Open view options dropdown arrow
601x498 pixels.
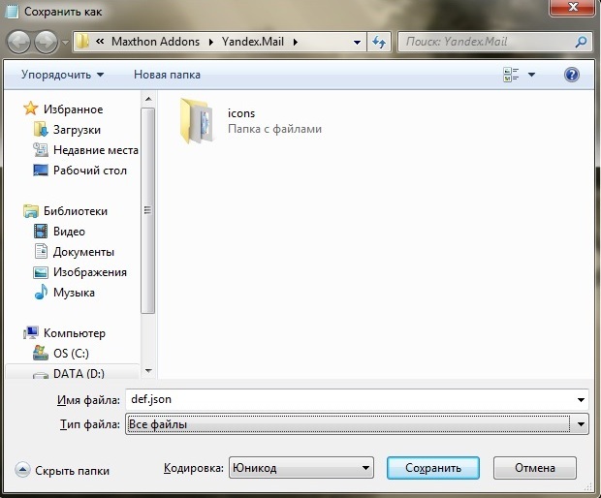coord(531,75)
